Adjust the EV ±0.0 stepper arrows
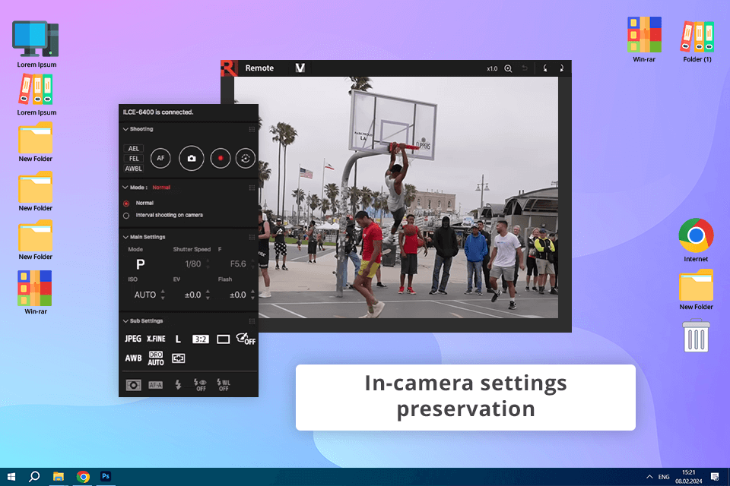The height and width of the screenshot is (486, 730). coord(208,295)
